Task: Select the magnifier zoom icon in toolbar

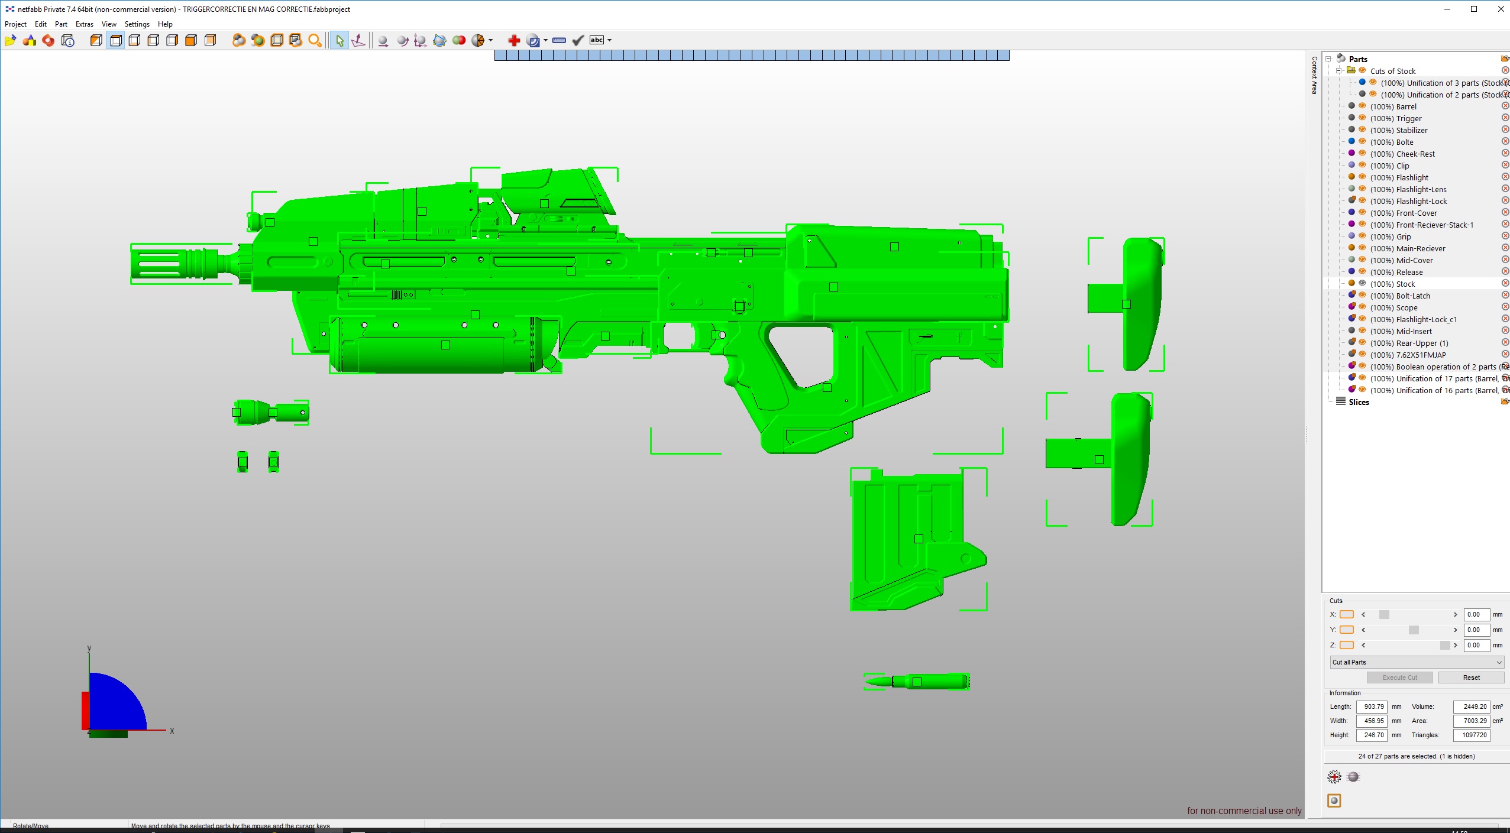Action: pos(315,40)
